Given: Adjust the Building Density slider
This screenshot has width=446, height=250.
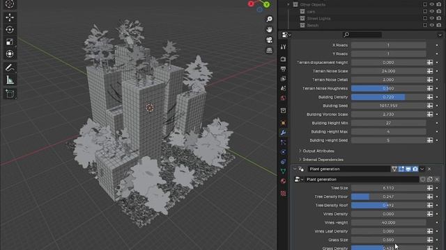Looking at the screenshot, I should (388, 97).
